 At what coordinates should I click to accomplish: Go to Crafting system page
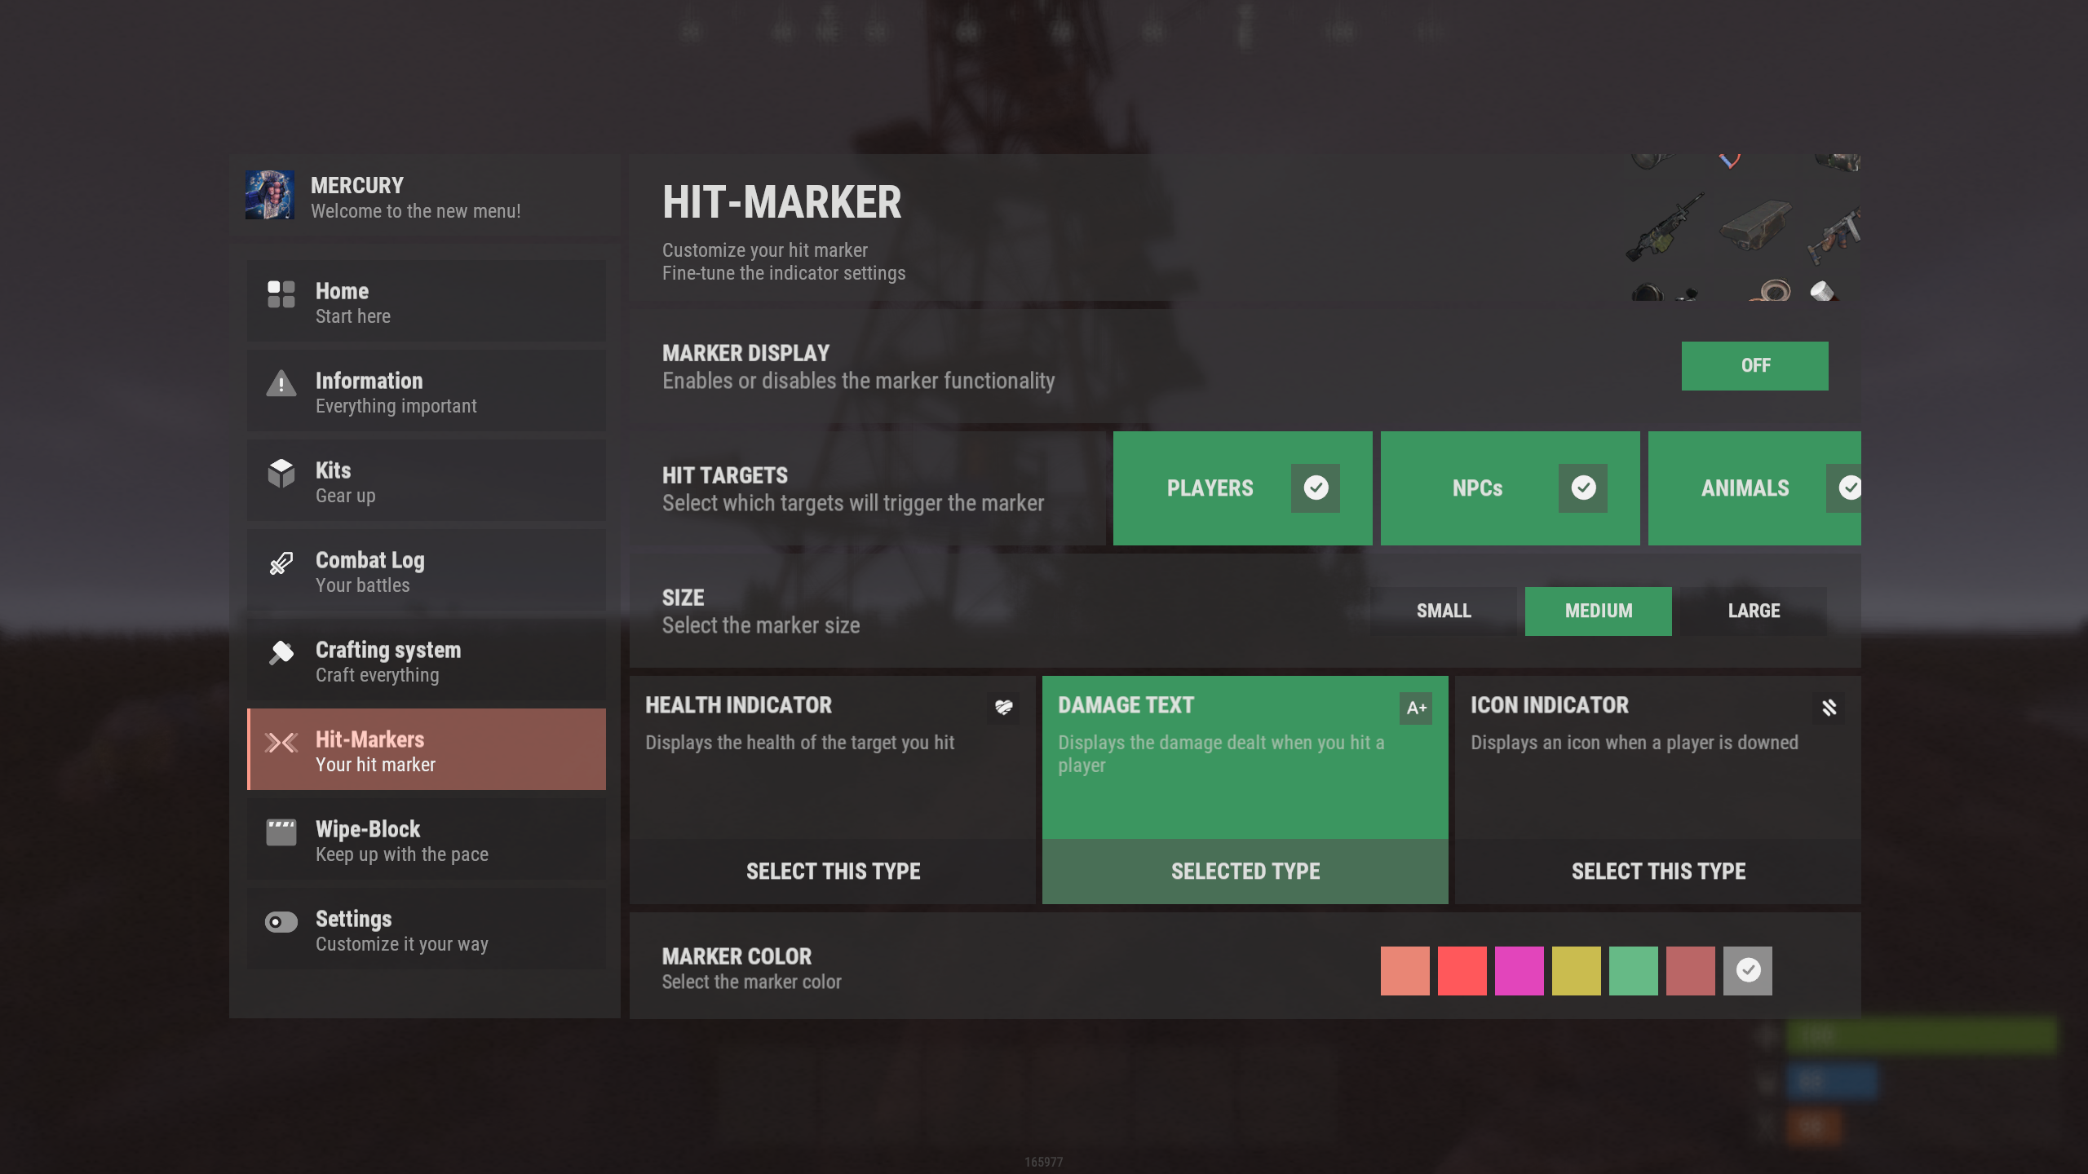click(427, 660)
